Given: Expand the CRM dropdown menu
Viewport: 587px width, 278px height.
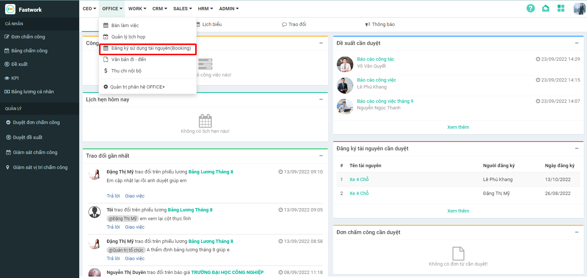Looking at the screenshot, I should pyautogui.click(x=160, y=8).
